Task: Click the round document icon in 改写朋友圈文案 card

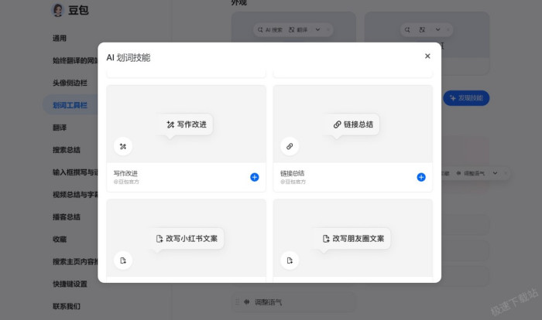Action: tap(290, 260)
